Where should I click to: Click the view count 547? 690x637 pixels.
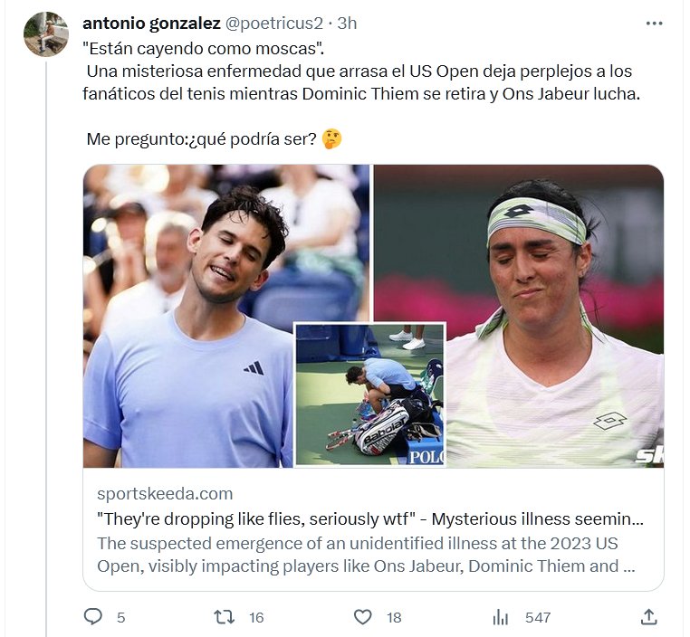538,617
